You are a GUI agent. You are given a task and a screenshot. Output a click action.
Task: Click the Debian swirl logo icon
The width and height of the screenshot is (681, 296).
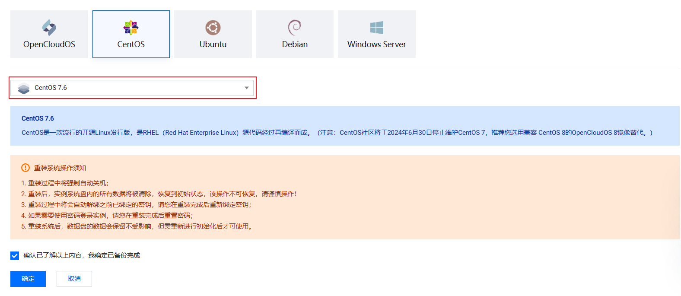[295, 28]
